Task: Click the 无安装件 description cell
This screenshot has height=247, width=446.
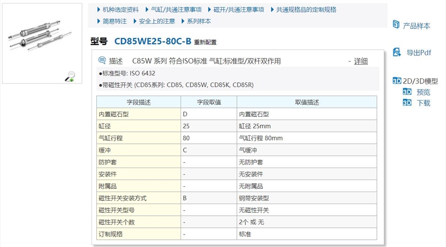Action: [307, 174]
